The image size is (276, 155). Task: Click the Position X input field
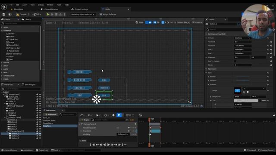click(243, 42)
